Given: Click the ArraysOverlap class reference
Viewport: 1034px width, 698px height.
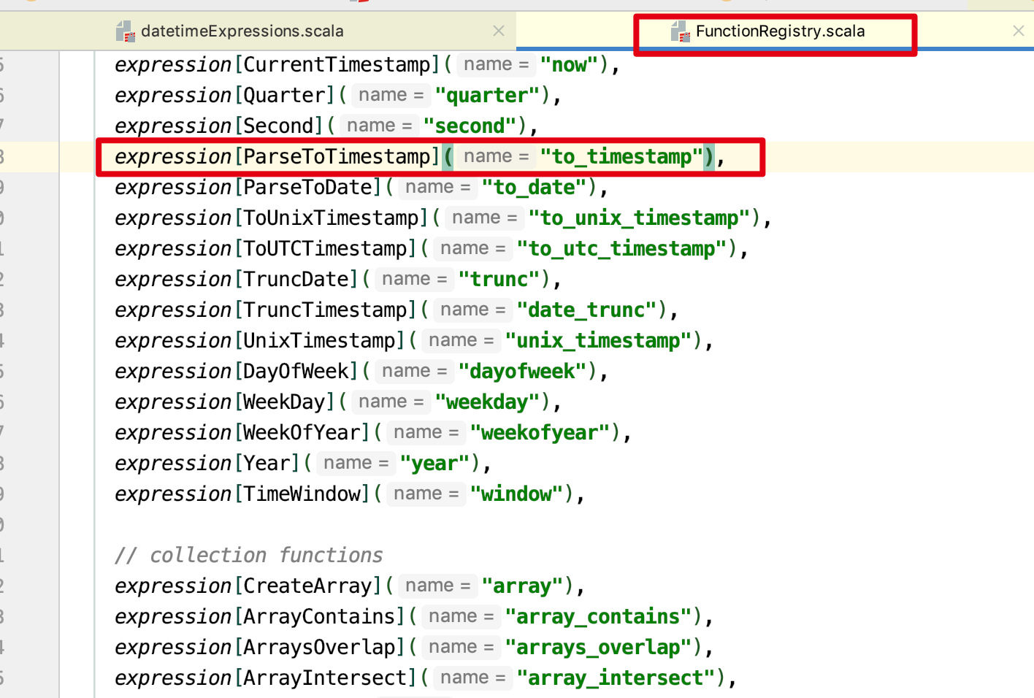Looking at the screenshot, I should point(319,647).
